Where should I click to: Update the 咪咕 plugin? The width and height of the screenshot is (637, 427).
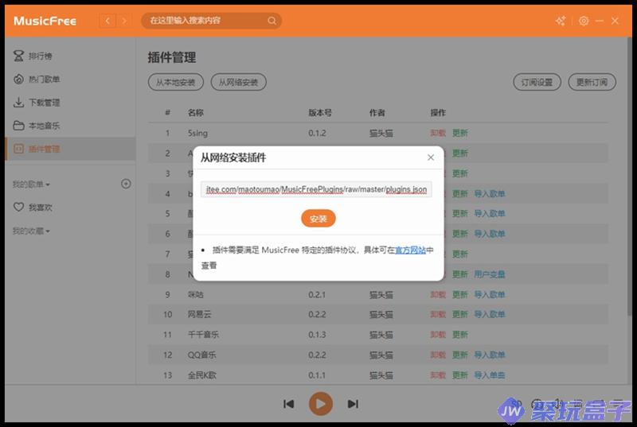pos(460,294)
